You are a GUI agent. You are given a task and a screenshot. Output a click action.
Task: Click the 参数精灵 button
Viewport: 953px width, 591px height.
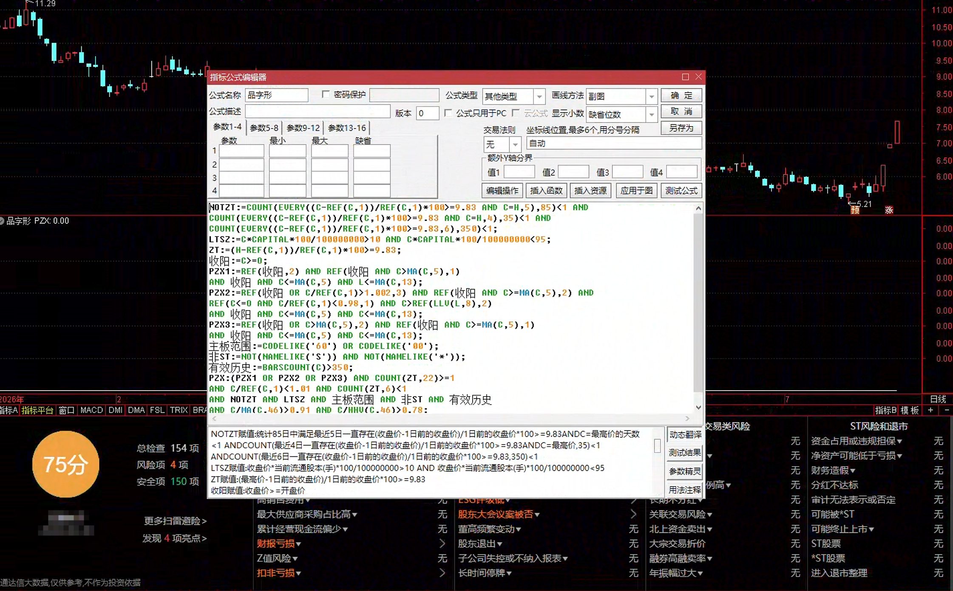coord(685,471)
